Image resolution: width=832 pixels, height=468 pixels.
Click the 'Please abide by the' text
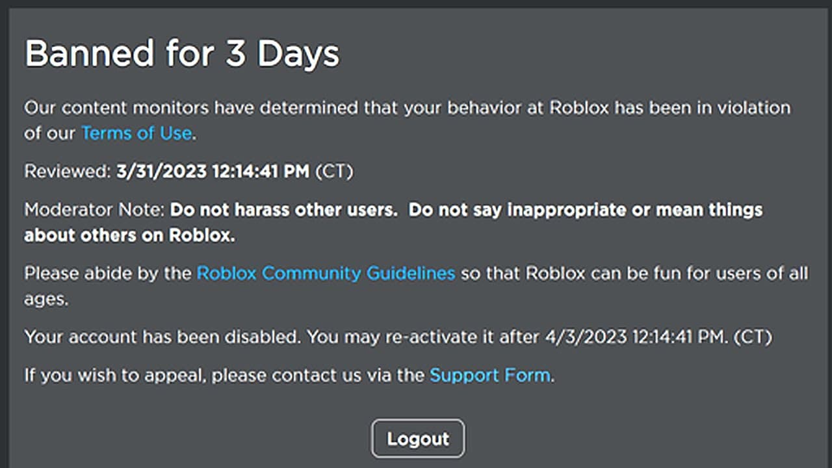(108, 273)
